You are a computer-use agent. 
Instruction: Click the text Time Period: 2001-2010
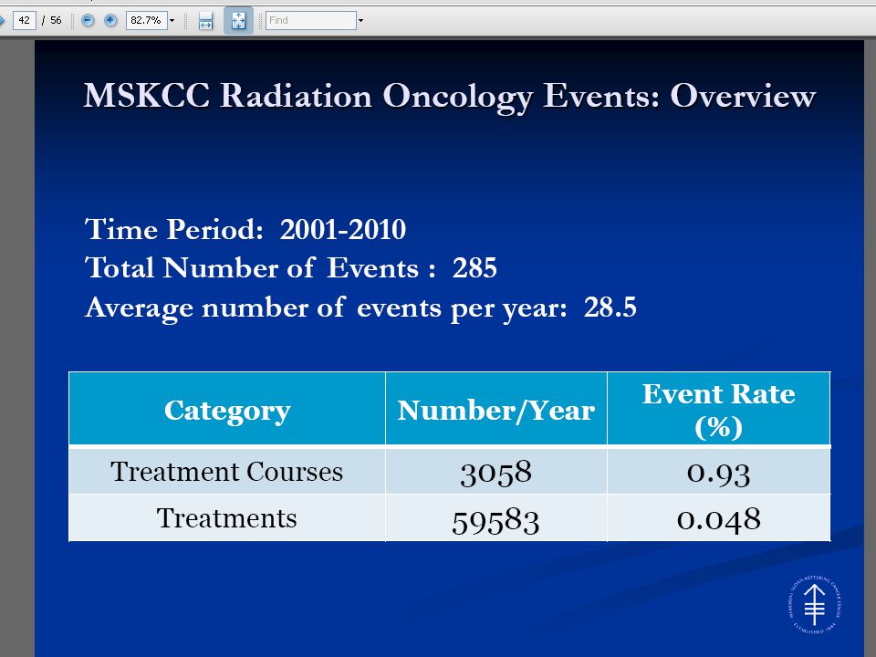click(x=245, y=229)
